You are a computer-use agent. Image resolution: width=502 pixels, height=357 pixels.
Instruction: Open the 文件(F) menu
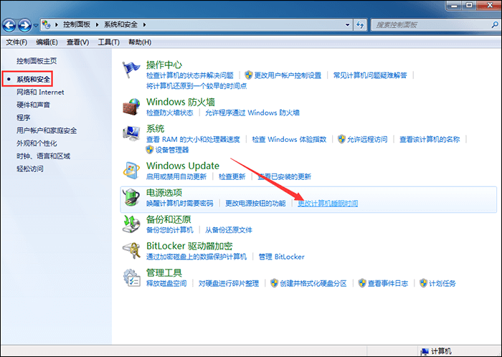16,42
